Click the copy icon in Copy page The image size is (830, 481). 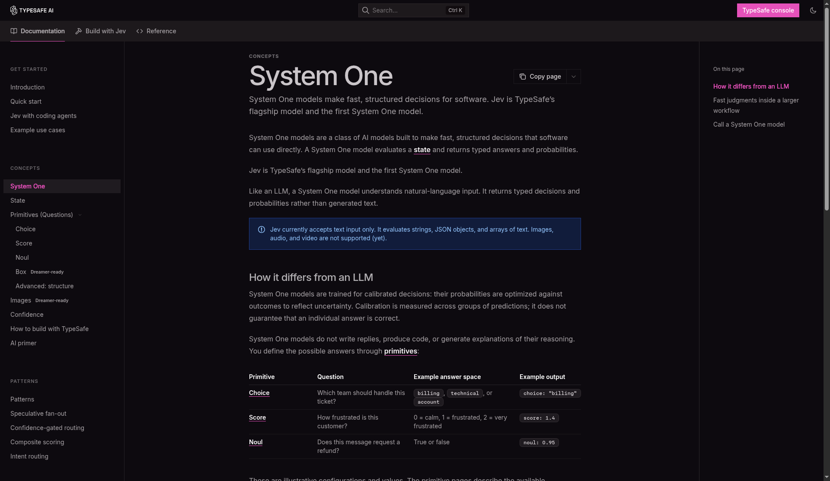tap(523, 76)
